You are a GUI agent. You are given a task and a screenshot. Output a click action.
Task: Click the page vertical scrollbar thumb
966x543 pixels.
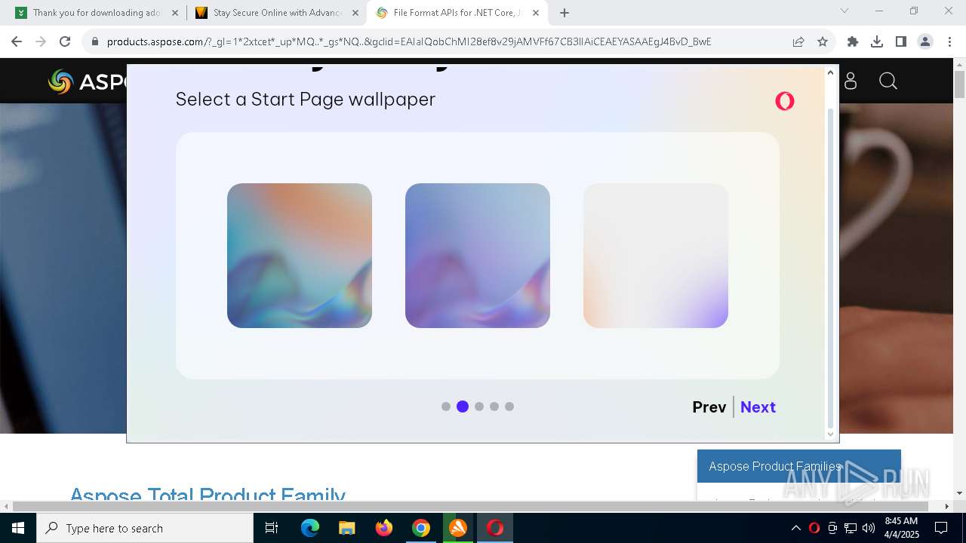(959, 84)
